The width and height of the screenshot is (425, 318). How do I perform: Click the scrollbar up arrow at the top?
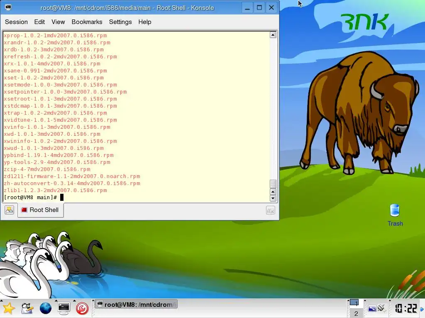tap(273, 35)
